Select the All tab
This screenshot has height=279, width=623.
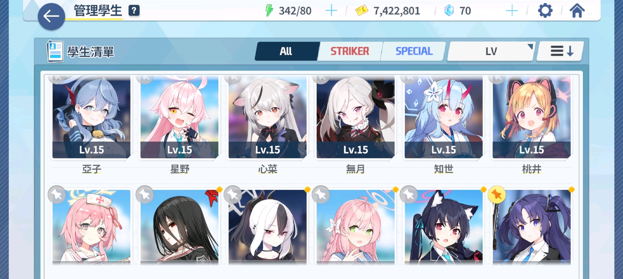click(x=286, y=51)
